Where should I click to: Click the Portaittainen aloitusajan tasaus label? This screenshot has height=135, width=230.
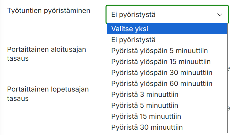pyautogui.click(x=47, y=54)
